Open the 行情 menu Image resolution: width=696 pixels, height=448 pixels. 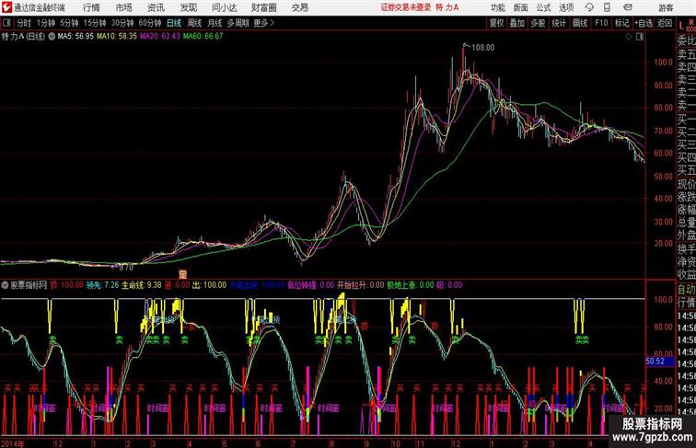(91, 7)
